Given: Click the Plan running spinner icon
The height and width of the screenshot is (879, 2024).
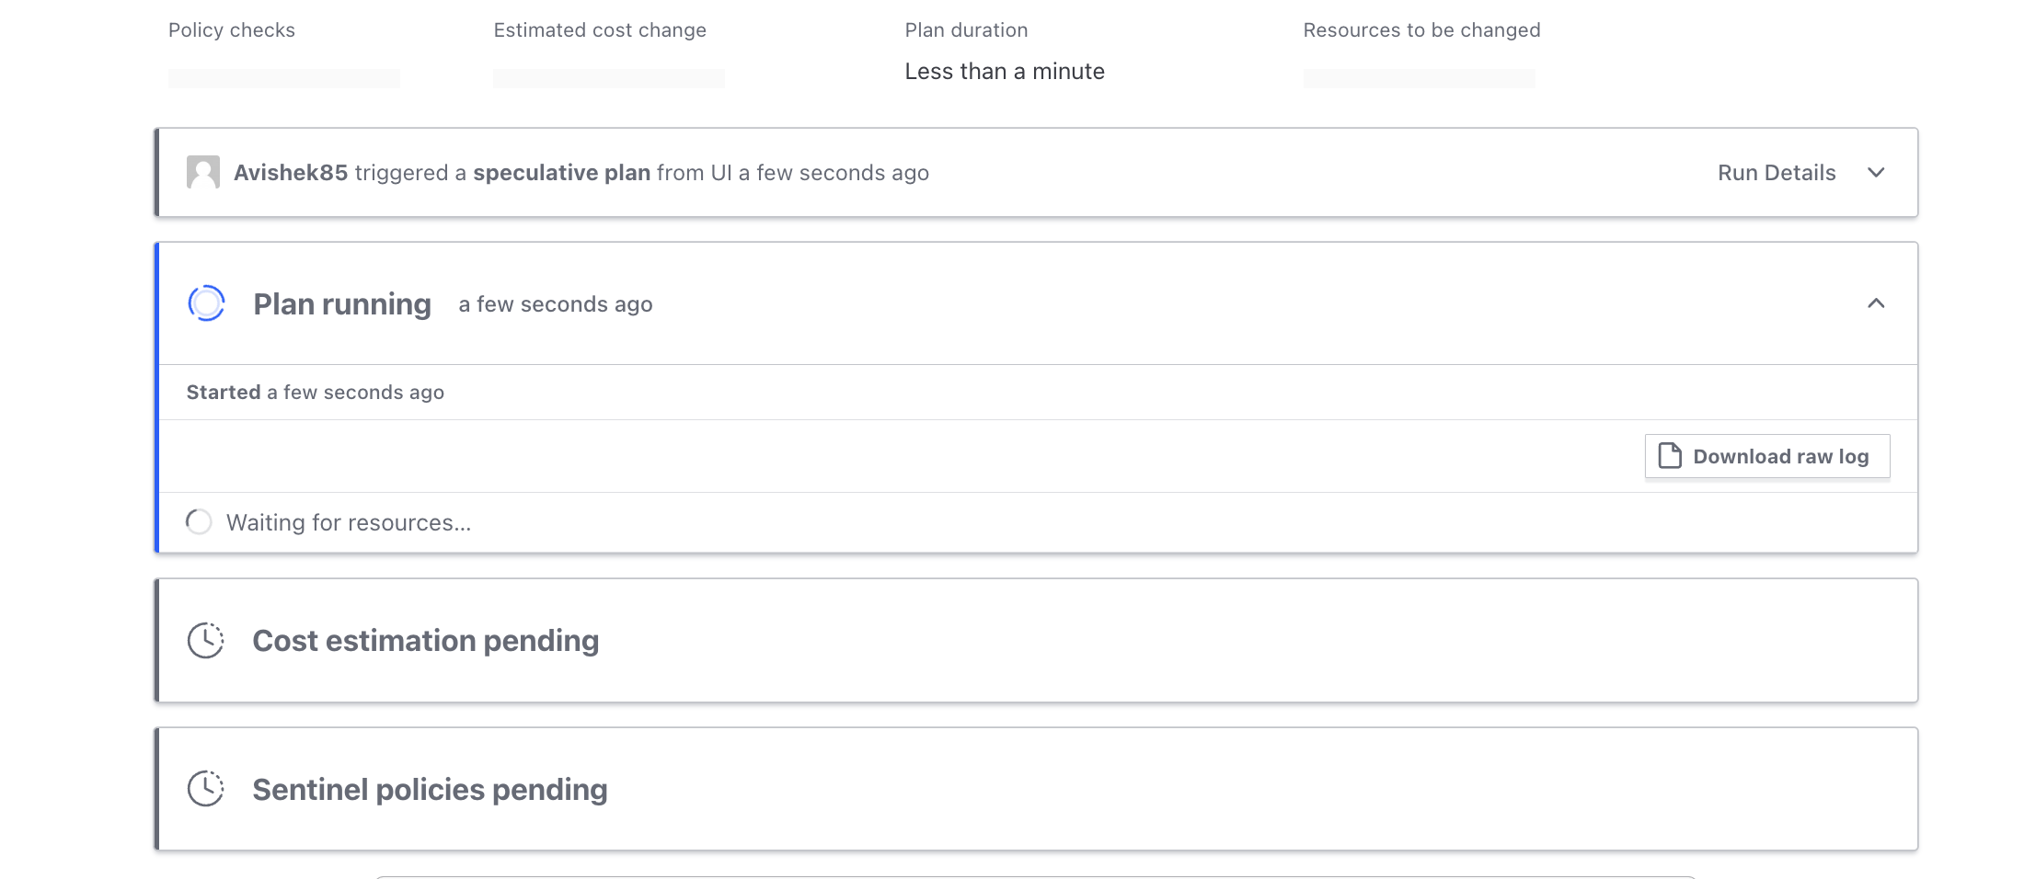Looking at the screenshot, I should pyautogui.click(x=206, y=303).
